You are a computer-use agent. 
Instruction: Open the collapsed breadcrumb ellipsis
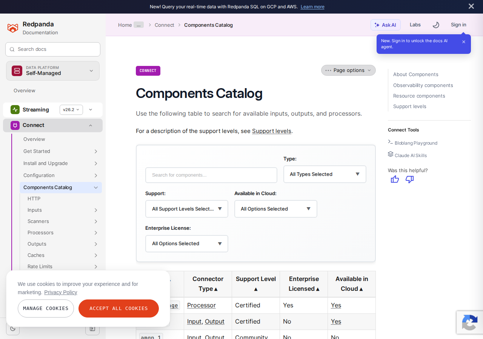(138, 25)
